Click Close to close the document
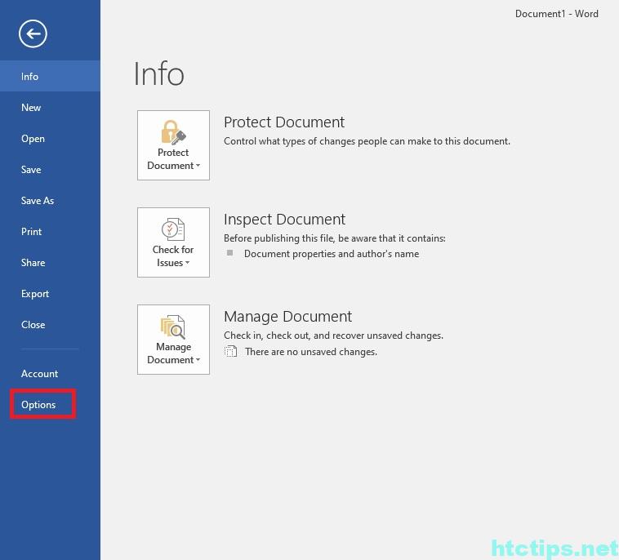This screenshot has width=619, height=560. coord(33,324)
